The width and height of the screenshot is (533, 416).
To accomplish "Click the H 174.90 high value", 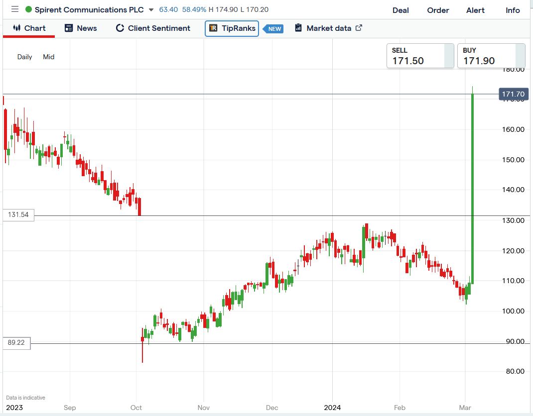I will pos(223,9).
